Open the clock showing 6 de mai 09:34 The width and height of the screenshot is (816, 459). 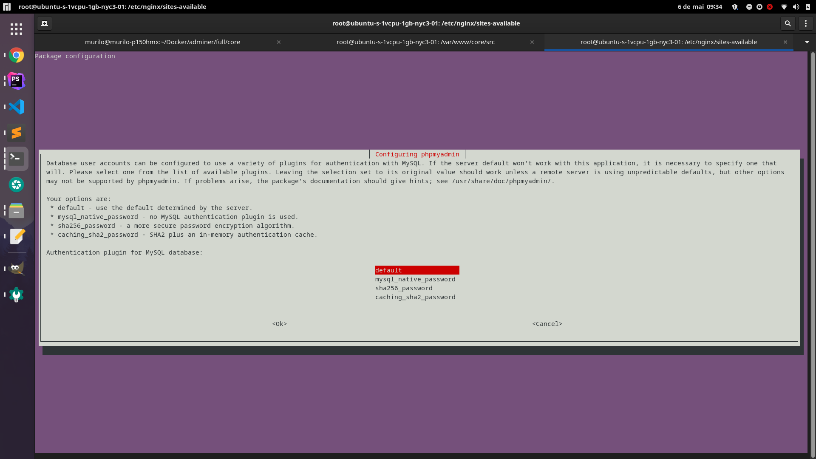point(700,7)
